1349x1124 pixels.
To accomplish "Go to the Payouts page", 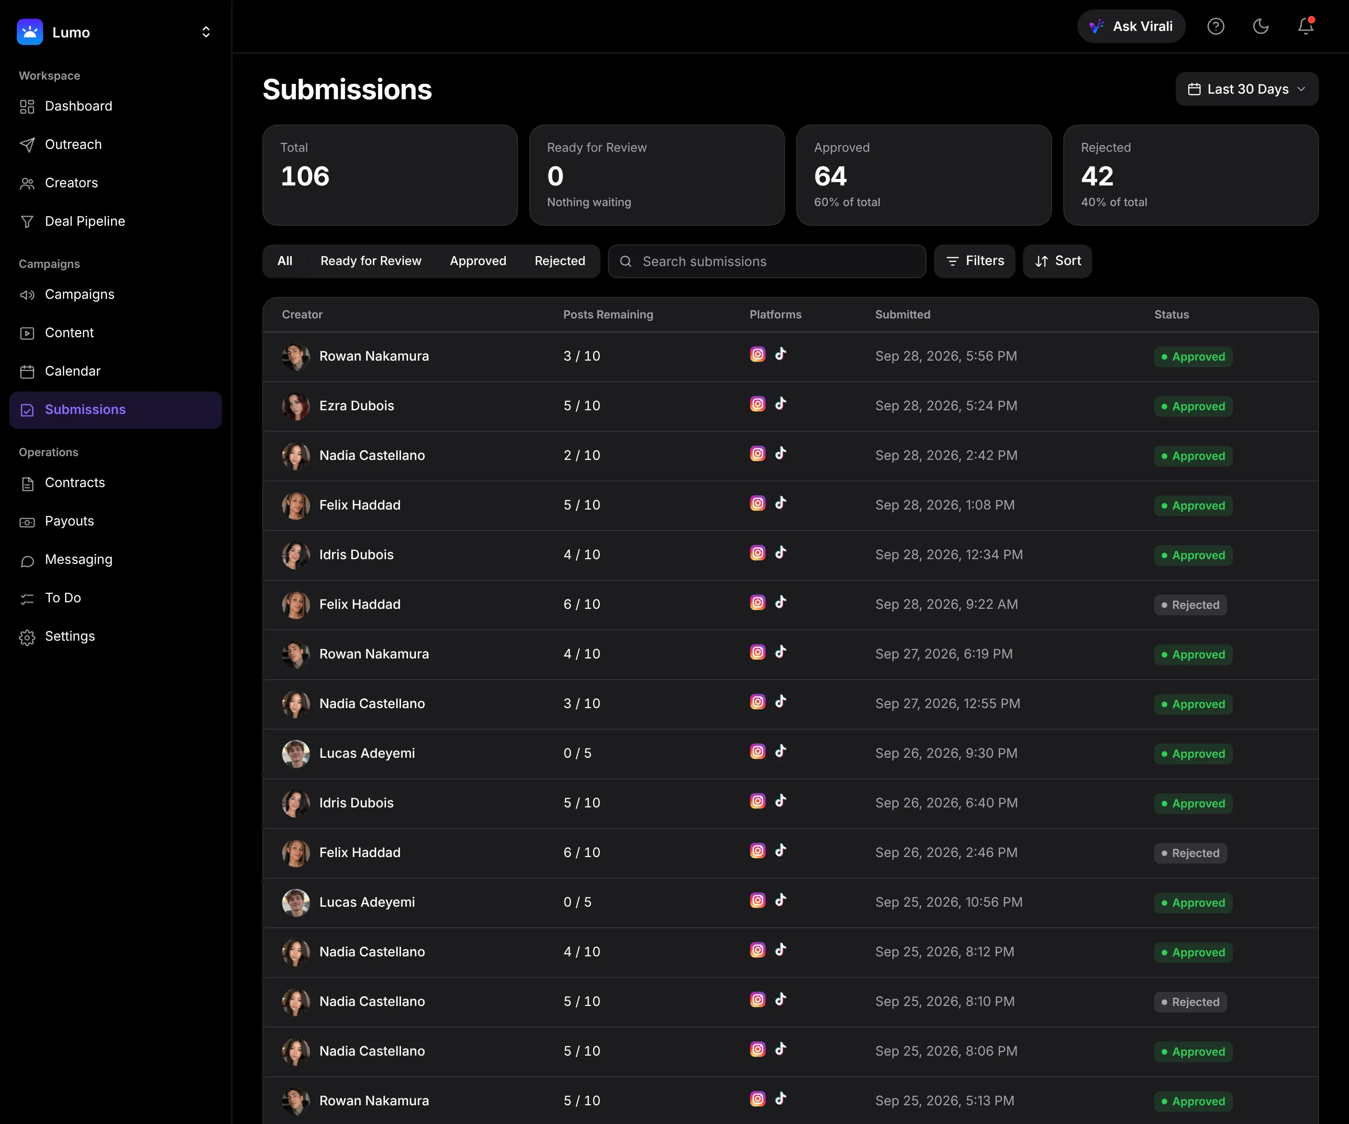I will click(116, 522).
